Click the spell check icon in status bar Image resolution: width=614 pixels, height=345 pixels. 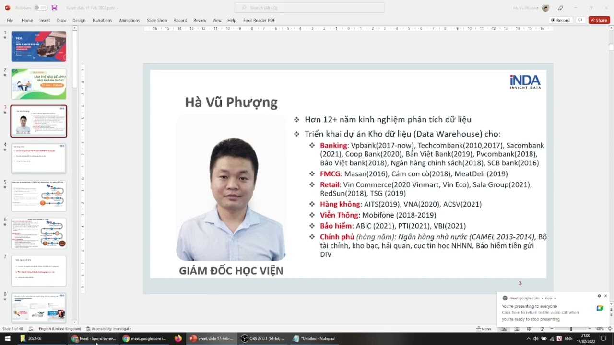point(31,329)
